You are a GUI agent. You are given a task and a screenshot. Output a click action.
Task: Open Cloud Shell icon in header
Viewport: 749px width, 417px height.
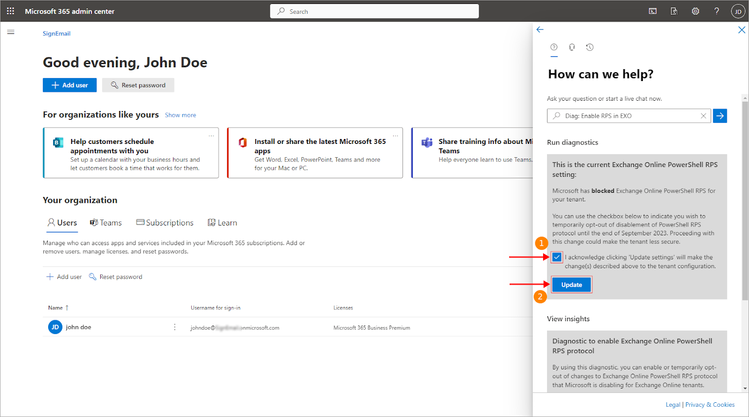click(x=653, y=11)
